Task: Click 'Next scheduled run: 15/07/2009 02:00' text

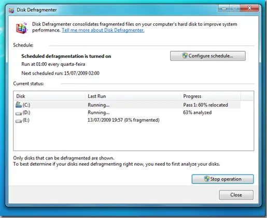Action: 60,73
